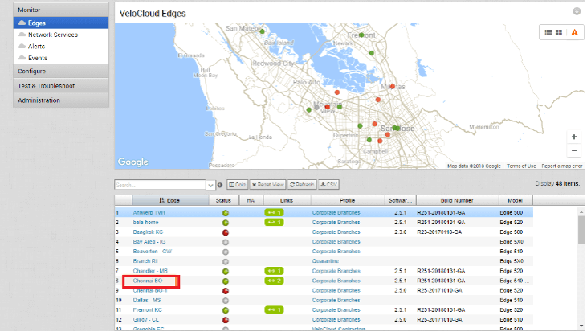Sort by the Links column header
The image size is (587, 332).
click(x=287, y=200)
